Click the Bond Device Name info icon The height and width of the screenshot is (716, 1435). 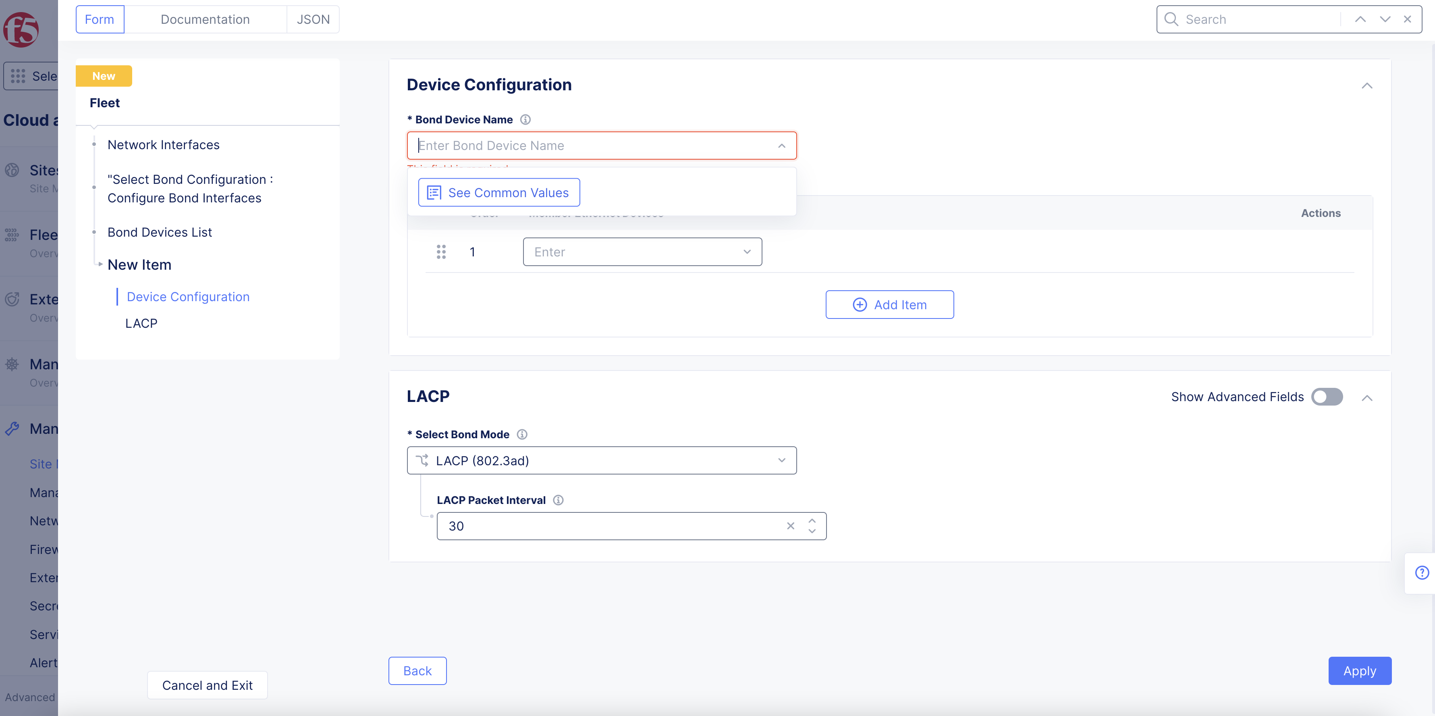(525, 119)
